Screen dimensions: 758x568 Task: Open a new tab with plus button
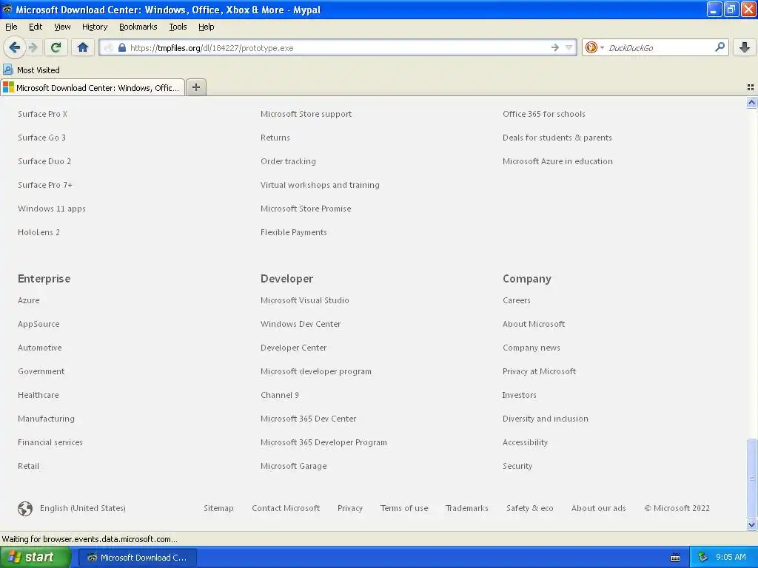coord(195,87)
